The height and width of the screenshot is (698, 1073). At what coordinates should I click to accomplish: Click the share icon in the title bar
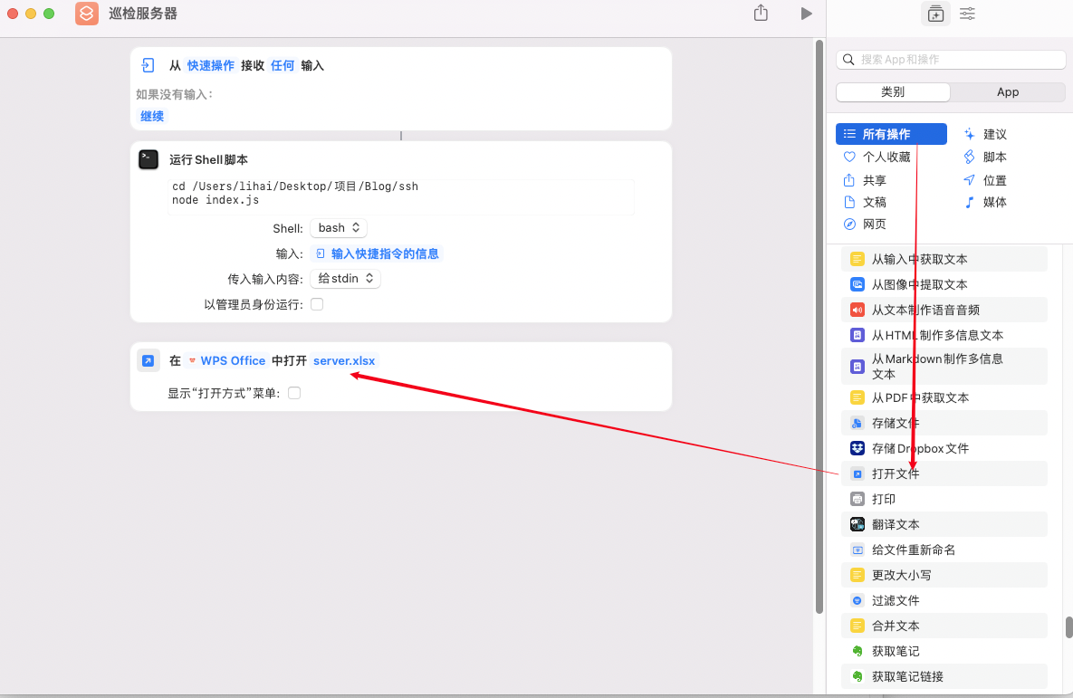click(x=761, y=13)
